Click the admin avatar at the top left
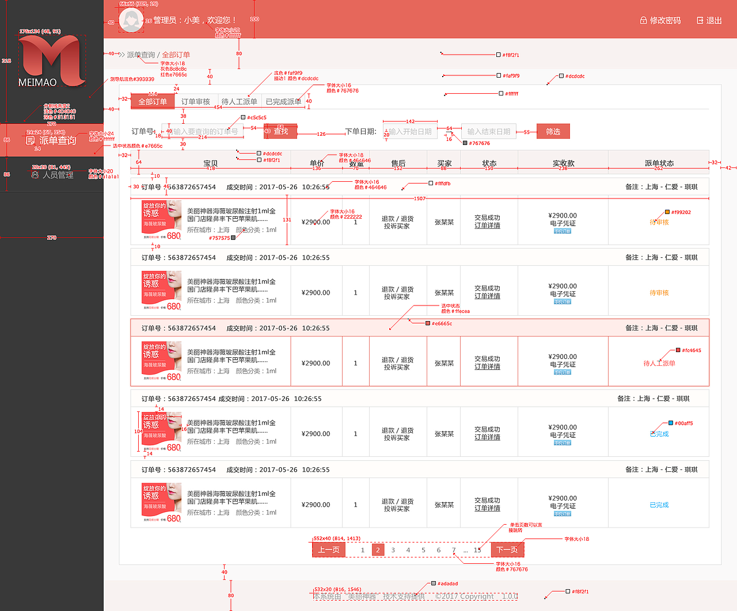The height and width of the screenshot is (611, 737). pyautogui.click(x=131, y=20)
